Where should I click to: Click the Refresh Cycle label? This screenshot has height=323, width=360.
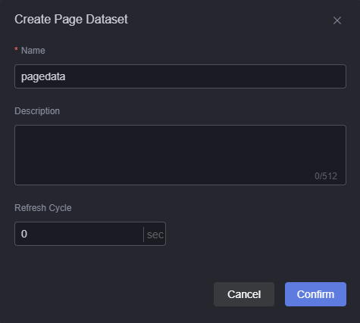point(43,208)
